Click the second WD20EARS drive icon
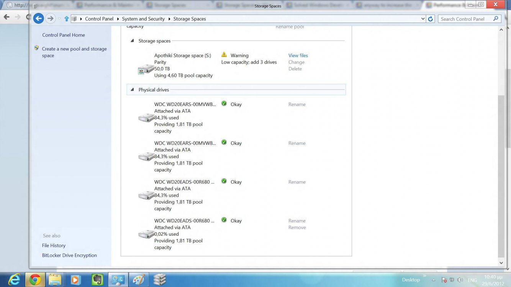Viewport: 511px width, 287px height. tap(146, 157)
